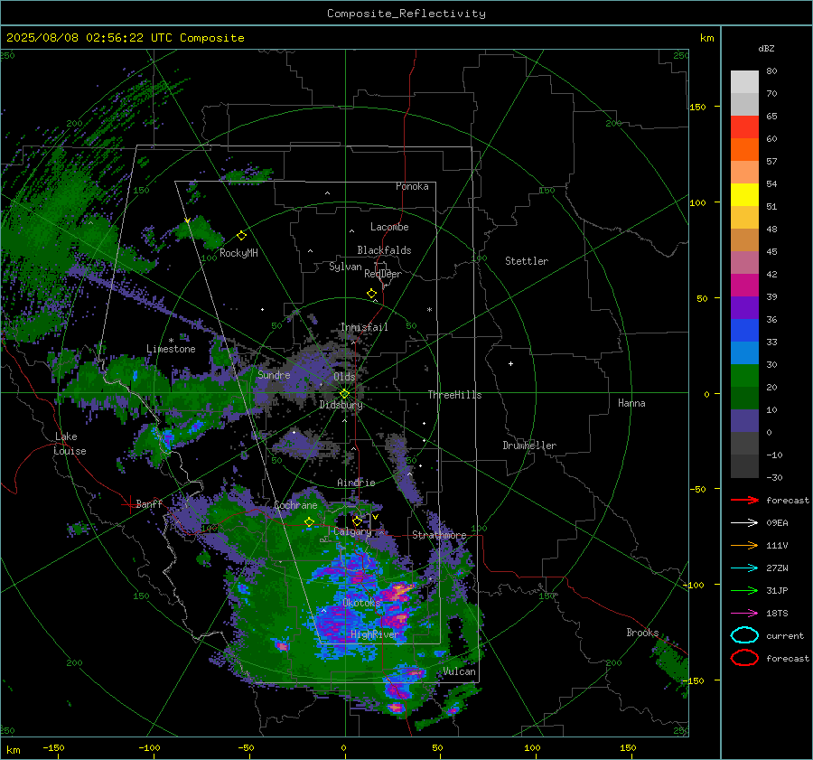The image size is (813, 760).
Task: Click the white asterisk above Limestone
Action: coord(171,341)
